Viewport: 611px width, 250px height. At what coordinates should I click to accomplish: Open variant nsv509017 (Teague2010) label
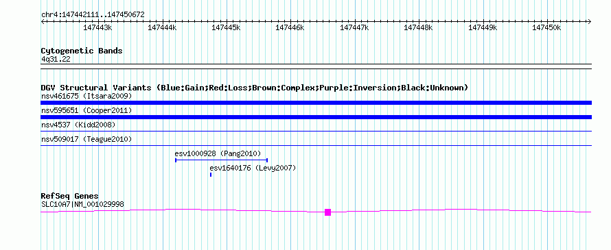(x=87, y=139)
